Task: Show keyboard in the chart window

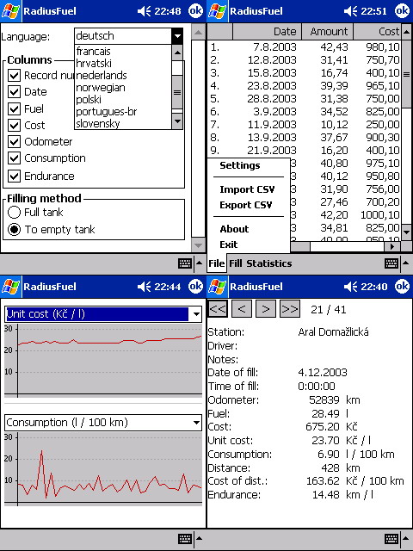Action: [x=185, y=539]
